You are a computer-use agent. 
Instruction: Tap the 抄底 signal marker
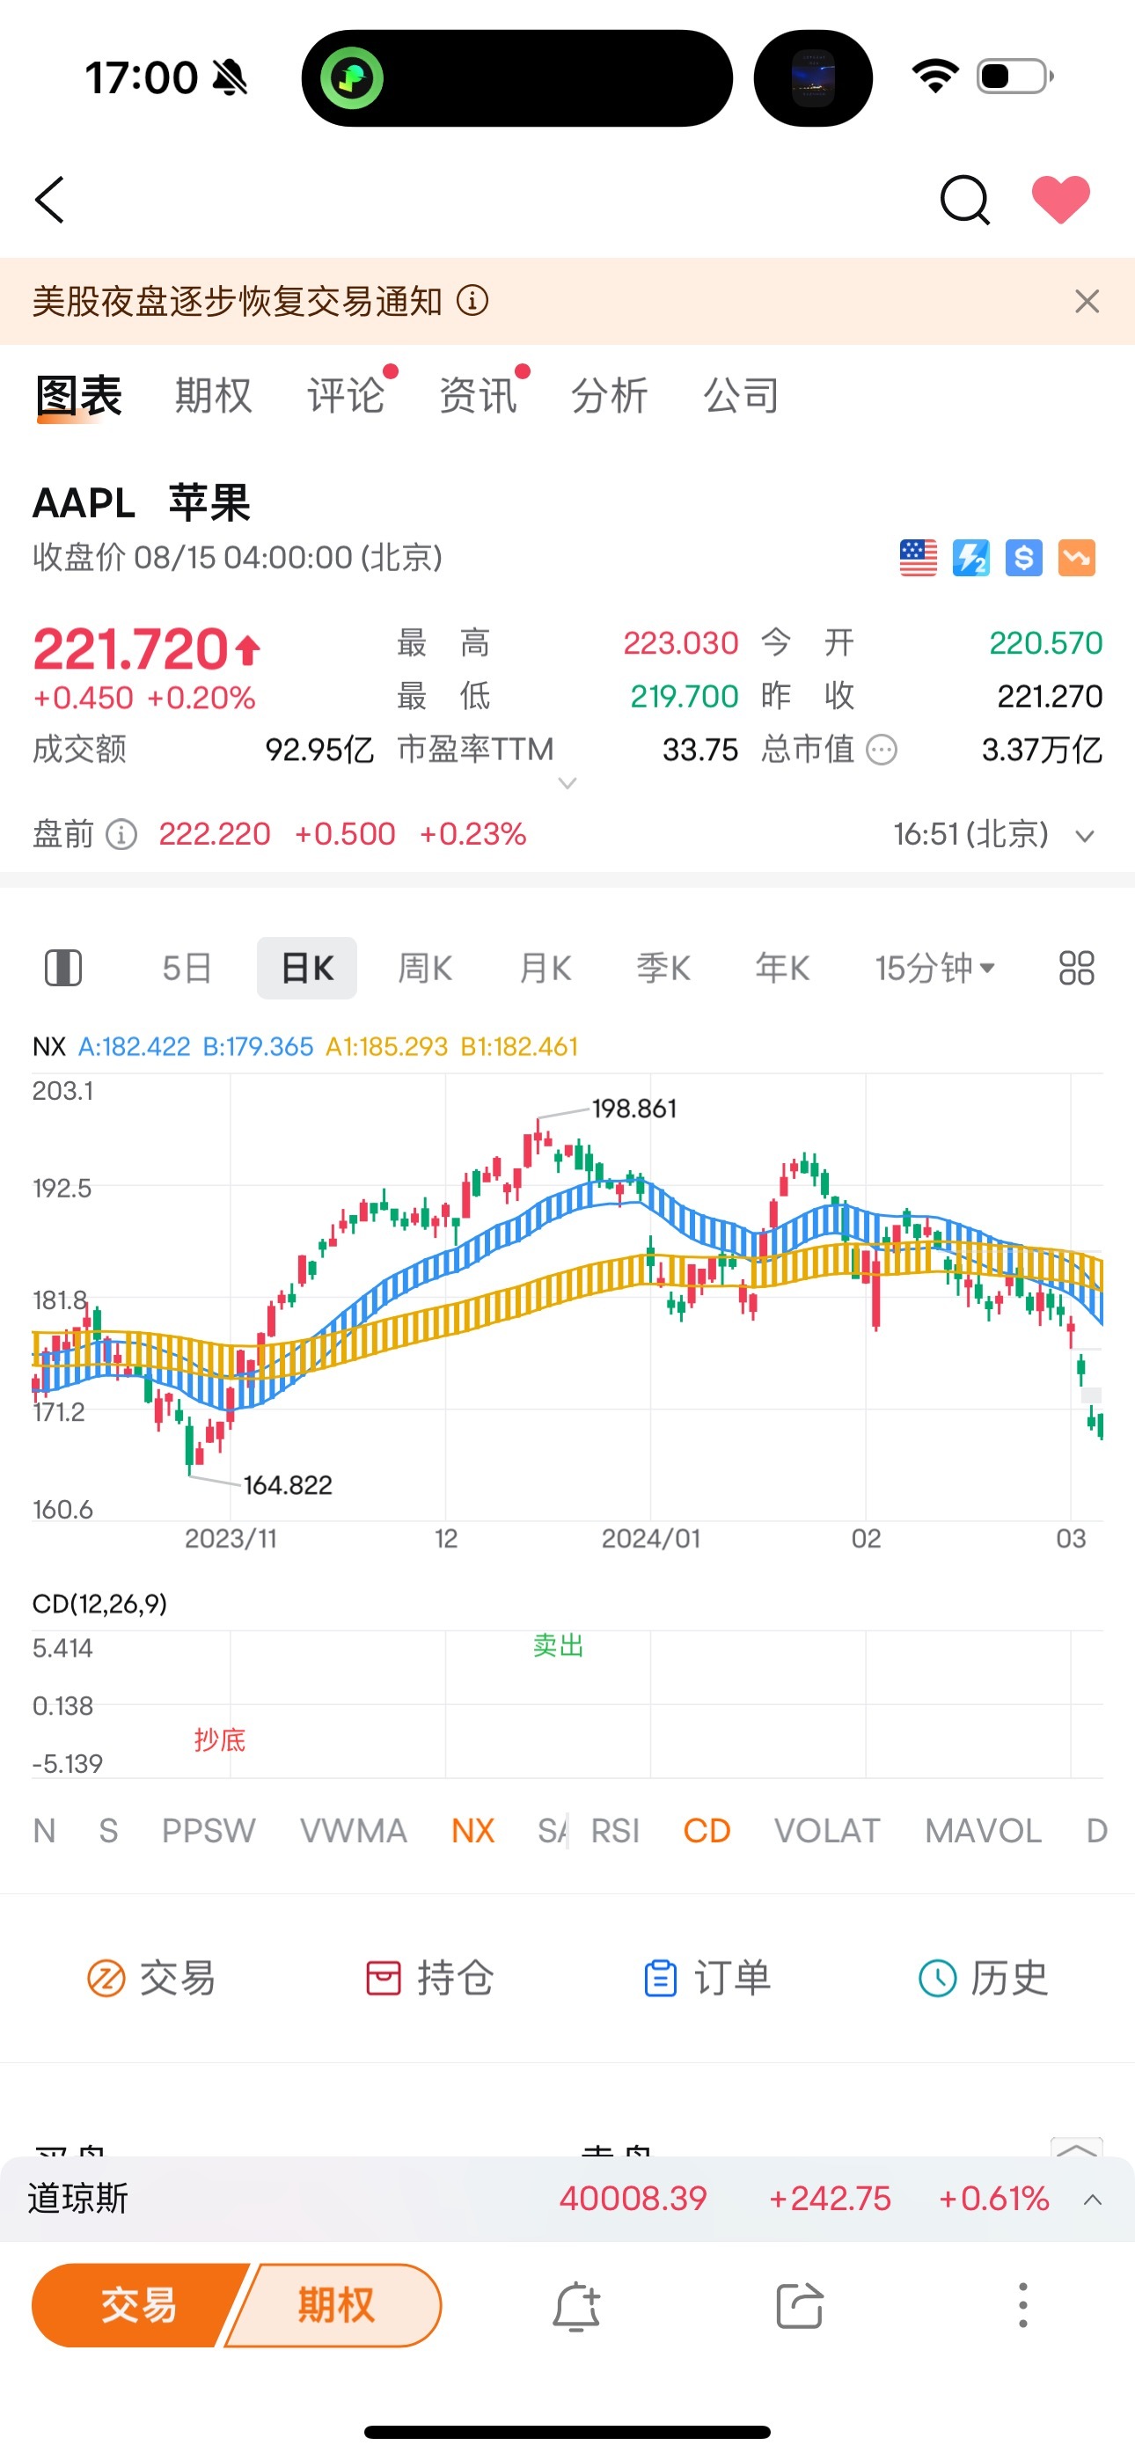[x=220, y=1740]
